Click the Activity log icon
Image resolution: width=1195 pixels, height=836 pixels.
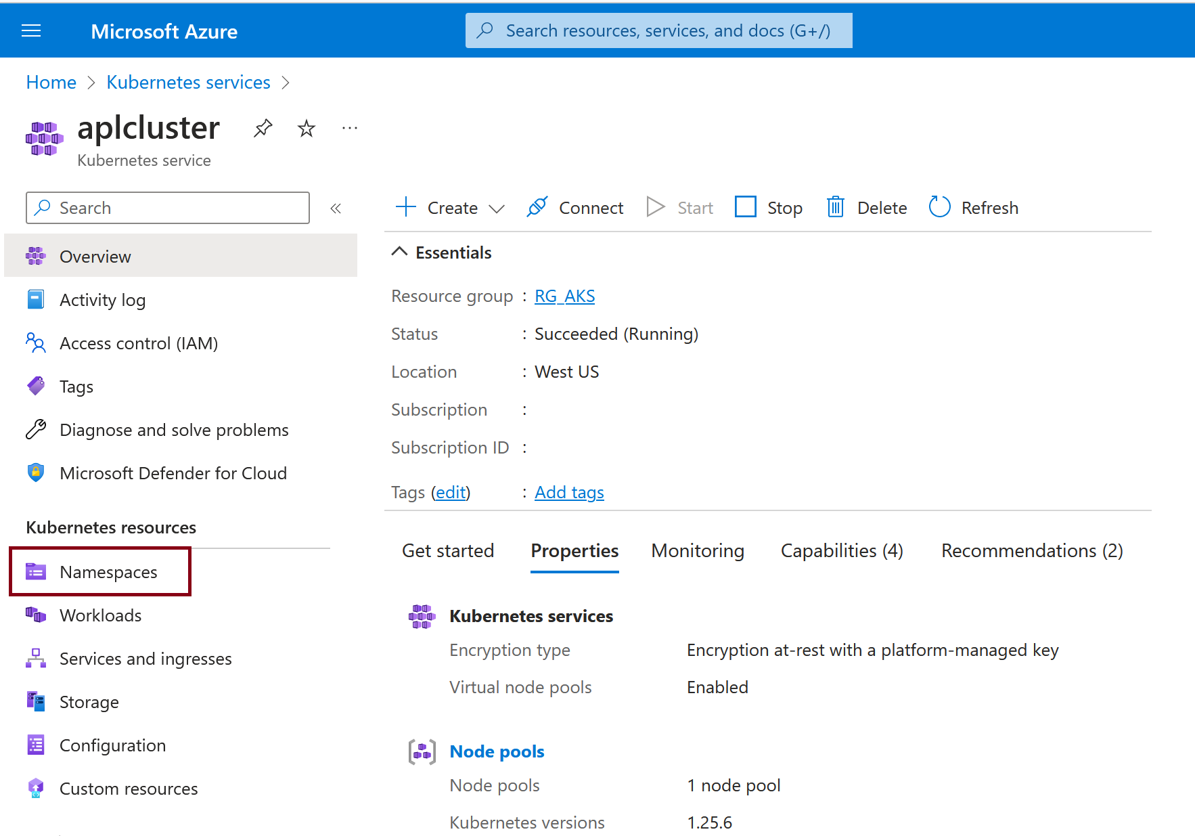click(x=36, y=299)
